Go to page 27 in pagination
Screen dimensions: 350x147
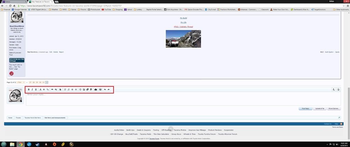(x=30, y=82)
